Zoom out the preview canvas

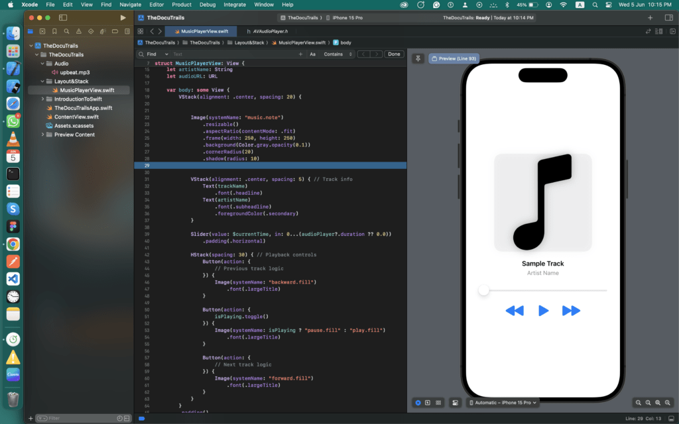[x=639, y=402]
